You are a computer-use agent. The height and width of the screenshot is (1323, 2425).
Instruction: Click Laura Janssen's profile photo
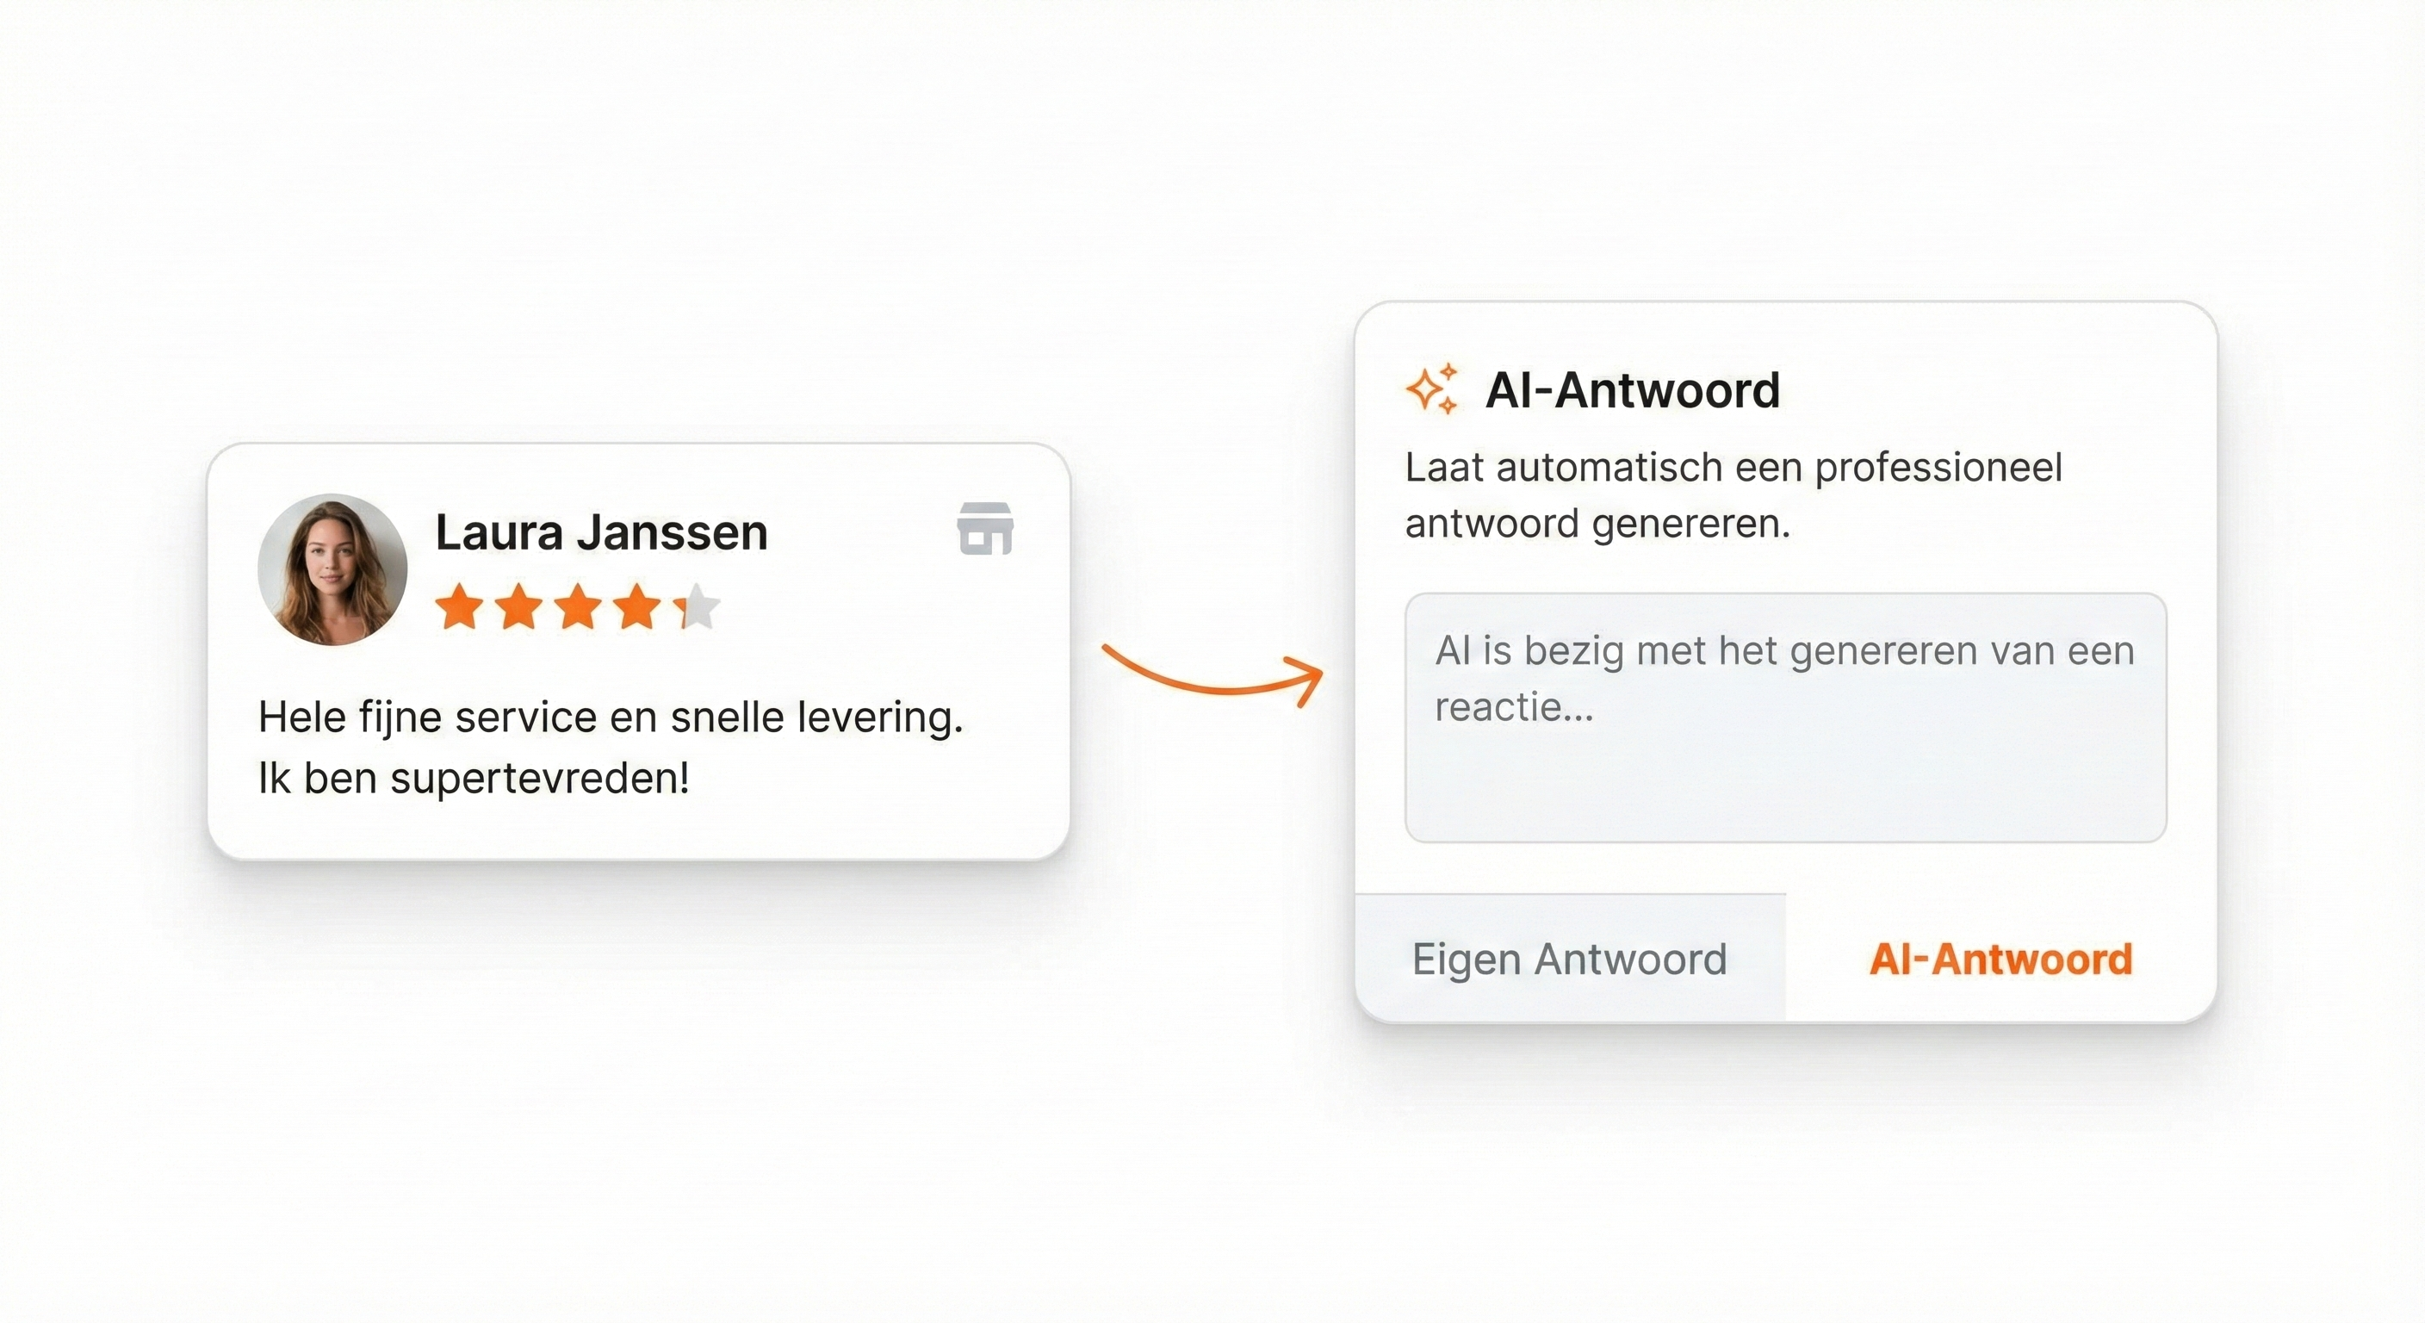coord(332,569)
